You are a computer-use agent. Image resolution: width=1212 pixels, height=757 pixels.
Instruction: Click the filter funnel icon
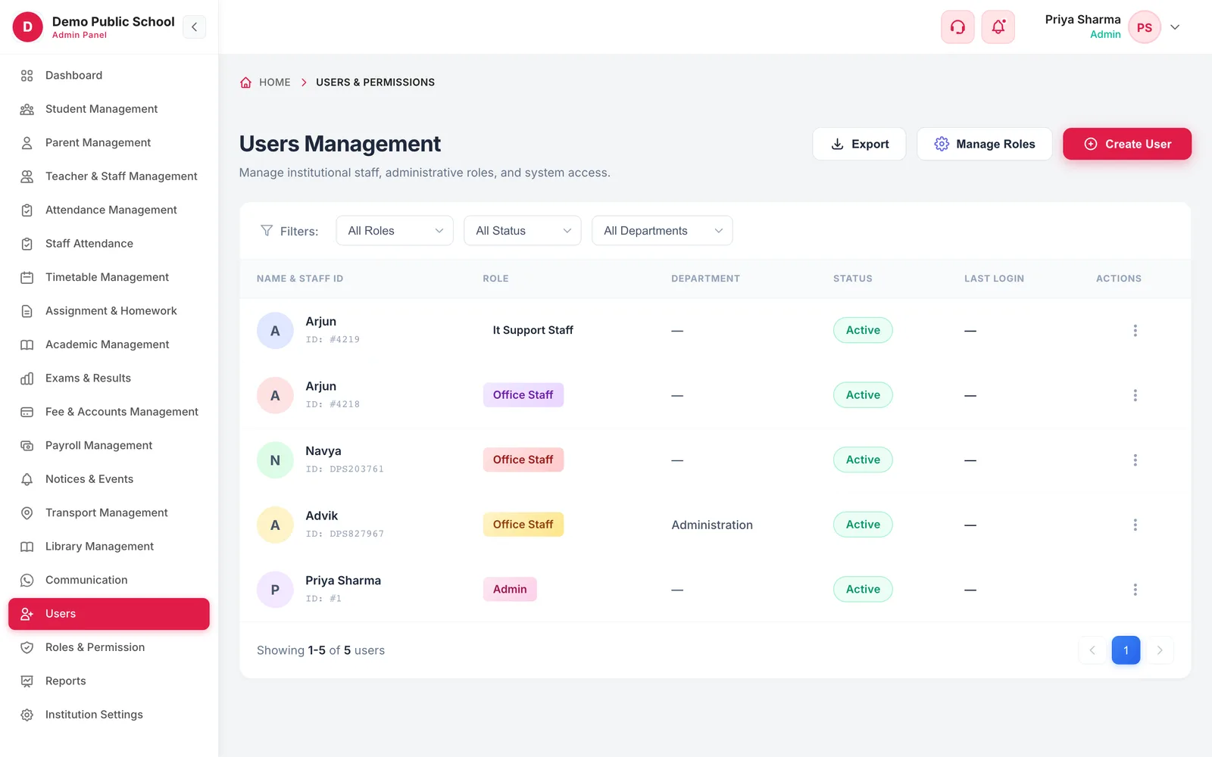[x=267, y=231]
